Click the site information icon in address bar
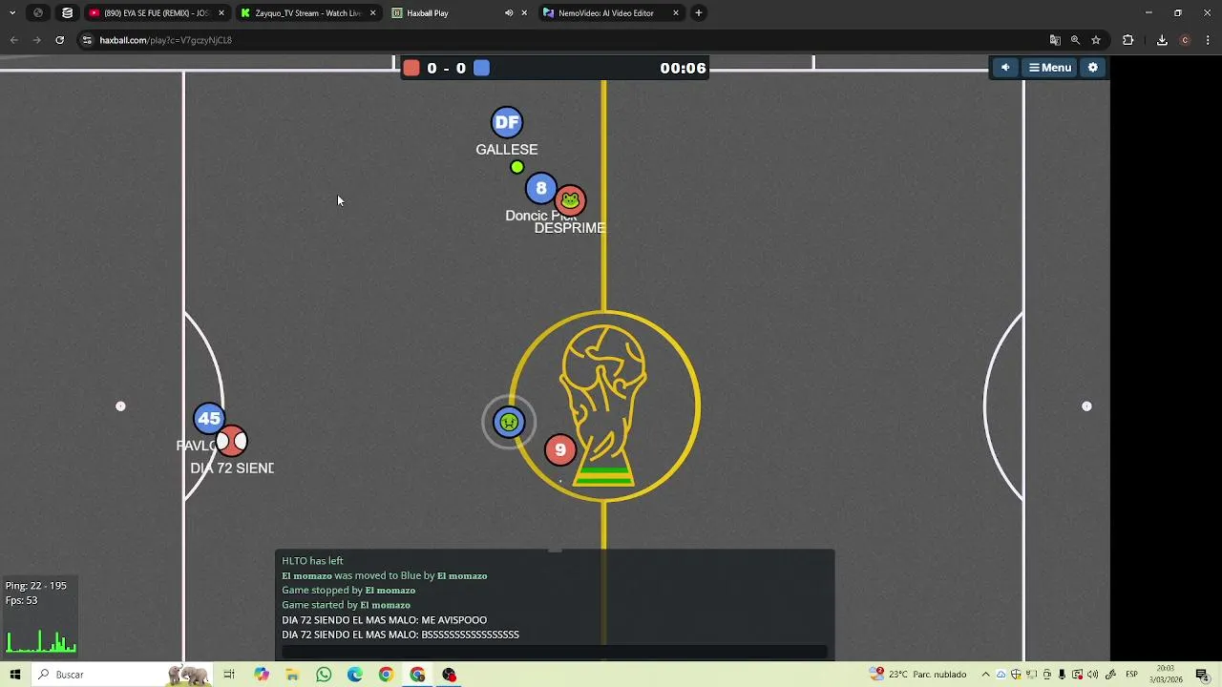Screen dimensions: 1222x687 pyautogui.click(x=87, y=40)
